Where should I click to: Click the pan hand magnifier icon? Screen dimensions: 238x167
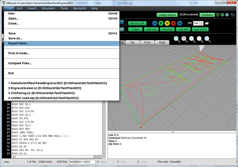[184, 39]
